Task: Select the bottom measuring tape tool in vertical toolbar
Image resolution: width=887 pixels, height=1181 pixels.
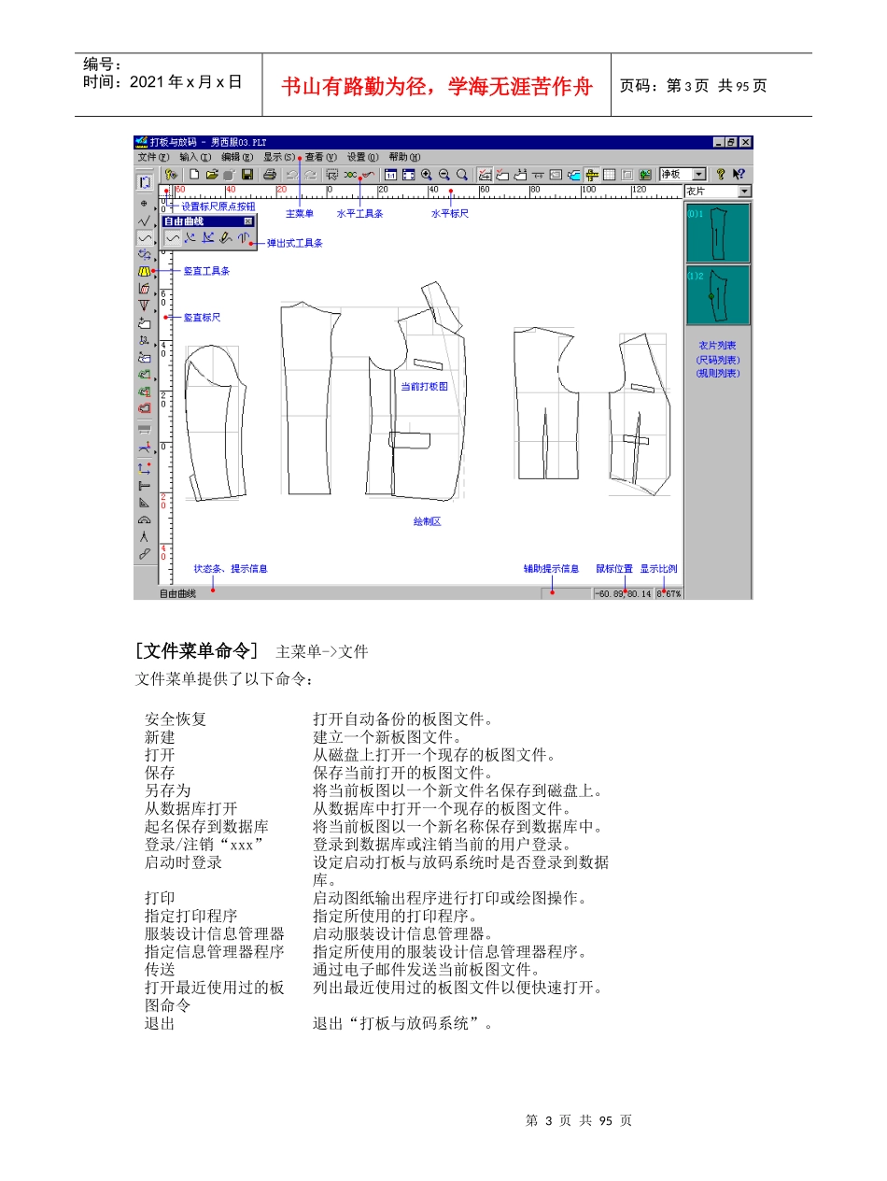Action: (x=144, y=554)
